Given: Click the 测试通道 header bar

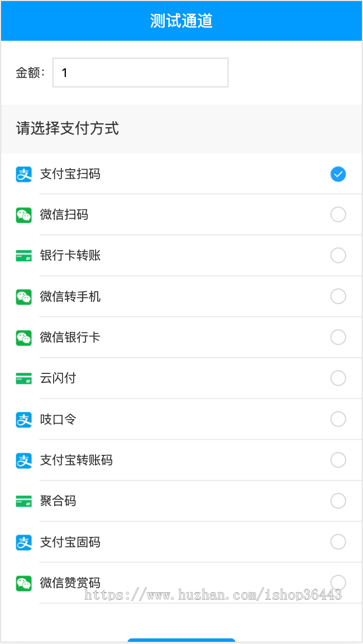Looking at the screenshot, I should 181,21.
